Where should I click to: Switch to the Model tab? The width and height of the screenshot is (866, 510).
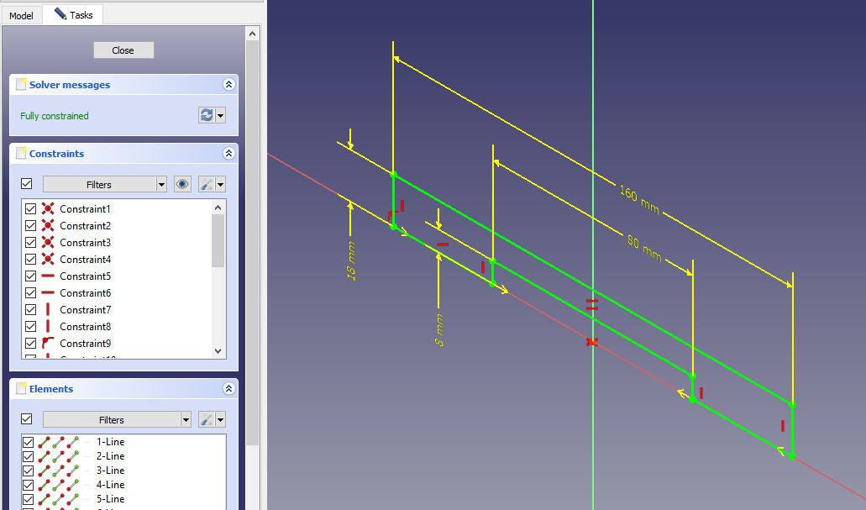click(x=21, y=15)
